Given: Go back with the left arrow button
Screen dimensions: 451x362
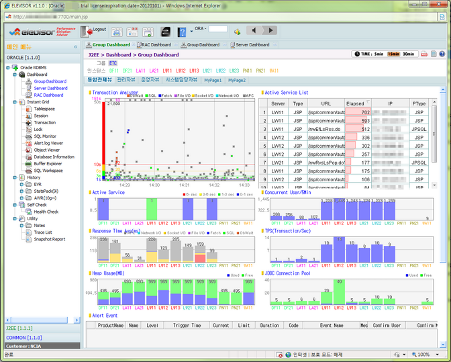Looking at the screenshot, I should pos(254,30).
